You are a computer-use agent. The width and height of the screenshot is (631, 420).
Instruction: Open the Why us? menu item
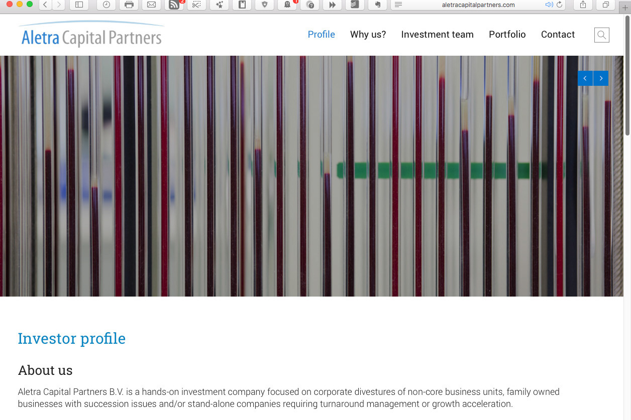click(368, 35)
